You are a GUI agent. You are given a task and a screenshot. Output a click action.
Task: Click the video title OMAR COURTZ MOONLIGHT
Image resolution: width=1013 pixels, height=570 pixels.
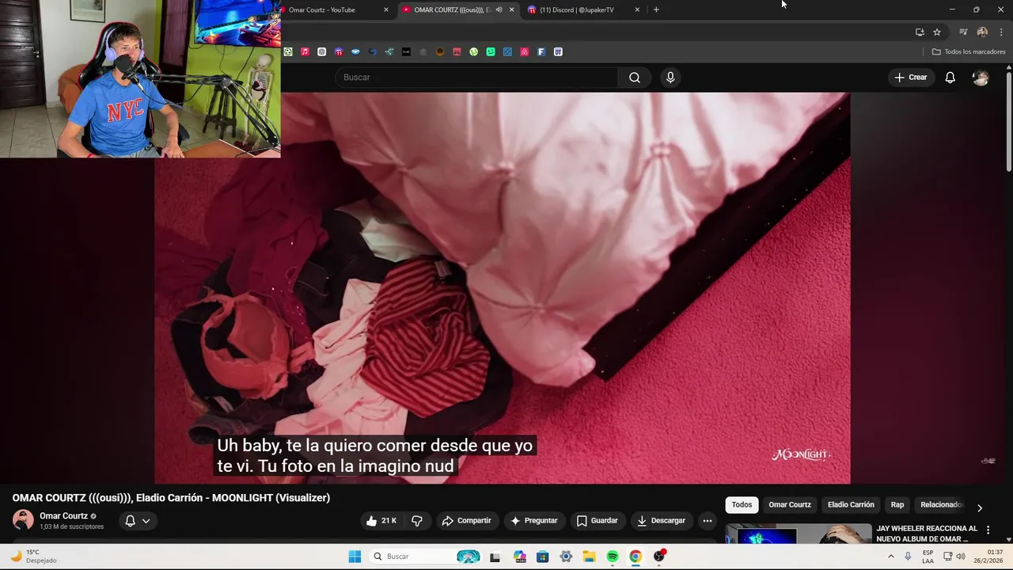tap(171, 498)
